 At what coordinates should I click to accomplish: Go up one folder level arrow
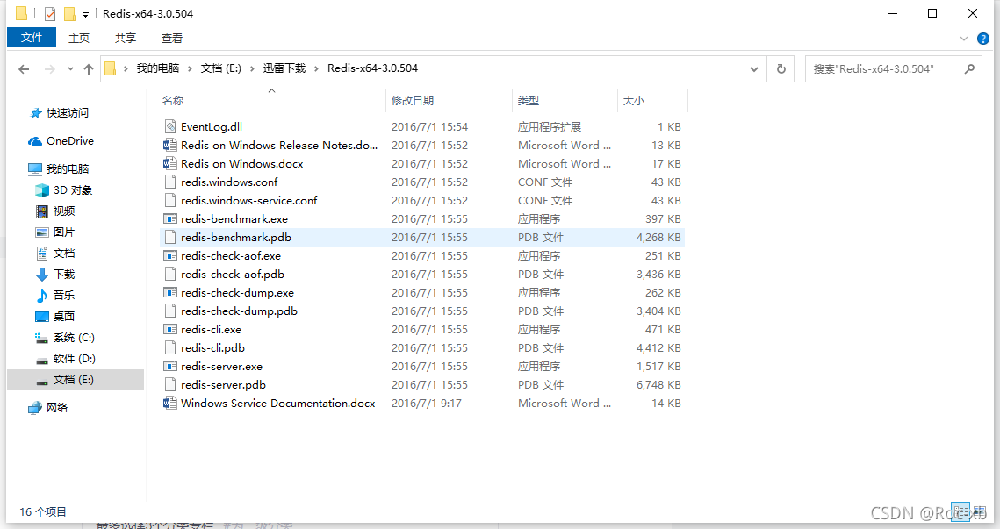pyautogui.click(x=89, y=68)
